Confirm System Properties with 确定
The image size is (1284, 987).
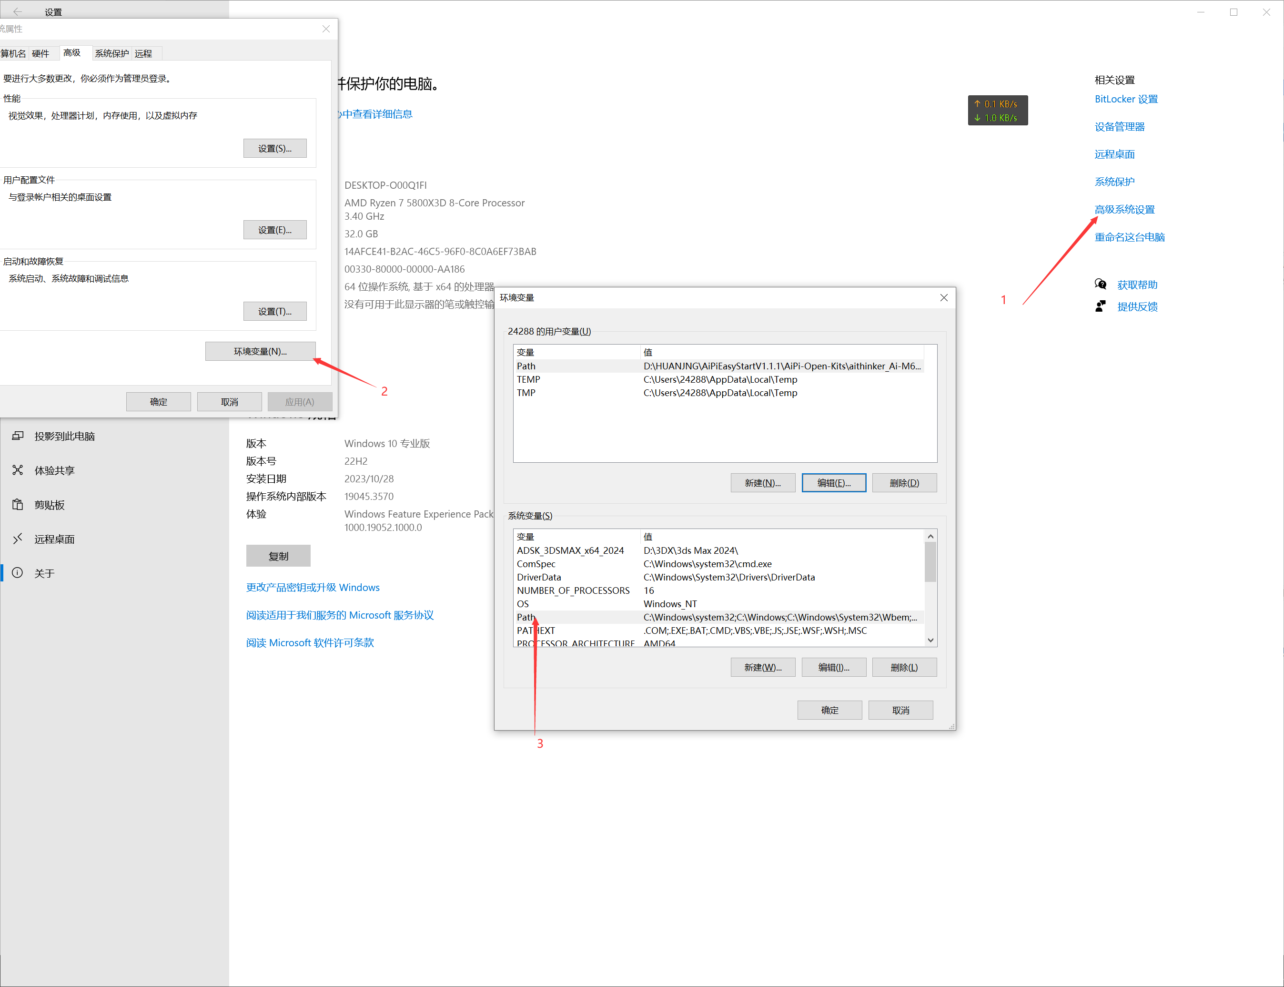coord(159,402)
